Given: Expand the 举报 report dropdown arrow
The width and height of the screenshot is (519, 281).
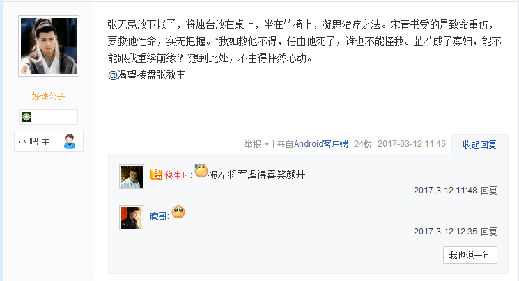Looking at the screenshot, I should (x=267, y=144).
